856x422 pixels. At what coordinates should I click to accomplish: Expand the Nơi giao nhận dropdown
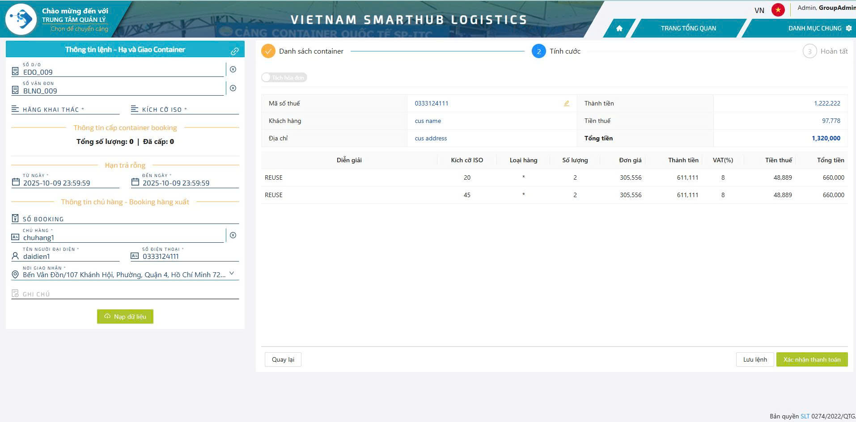[232, 274]
